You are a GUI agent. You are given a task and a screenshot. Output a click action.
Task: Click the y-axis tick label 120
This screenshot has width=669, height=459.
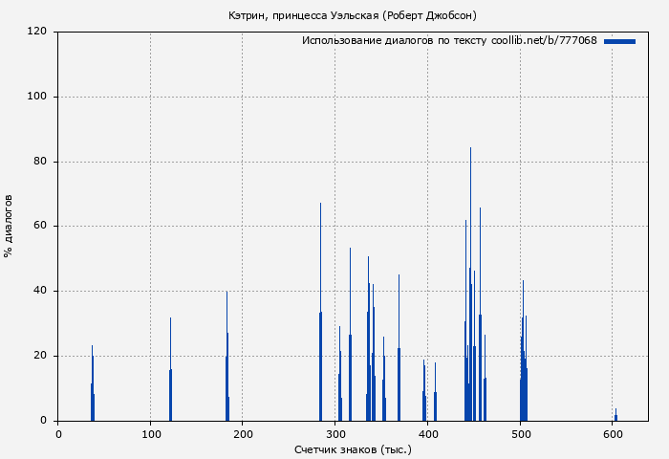click(37, 32)
